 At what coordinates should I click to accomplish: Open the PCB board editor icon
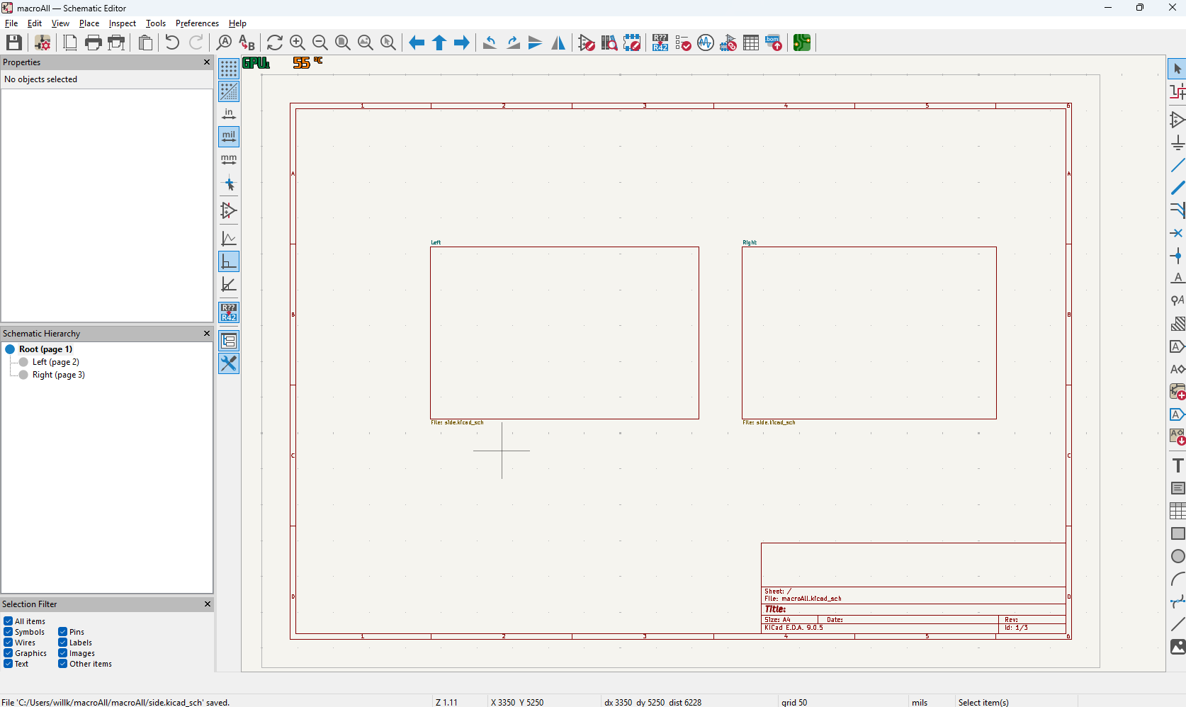click(x=802, y=43)
